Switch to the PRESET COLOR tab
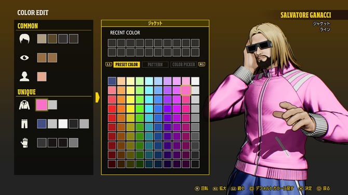This screenshot has height=195, width=348. [x=127, y=65]
